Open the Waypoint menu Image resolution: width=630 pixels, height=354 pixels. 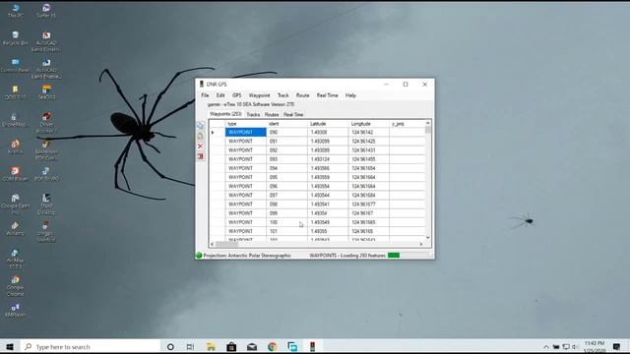259,95
